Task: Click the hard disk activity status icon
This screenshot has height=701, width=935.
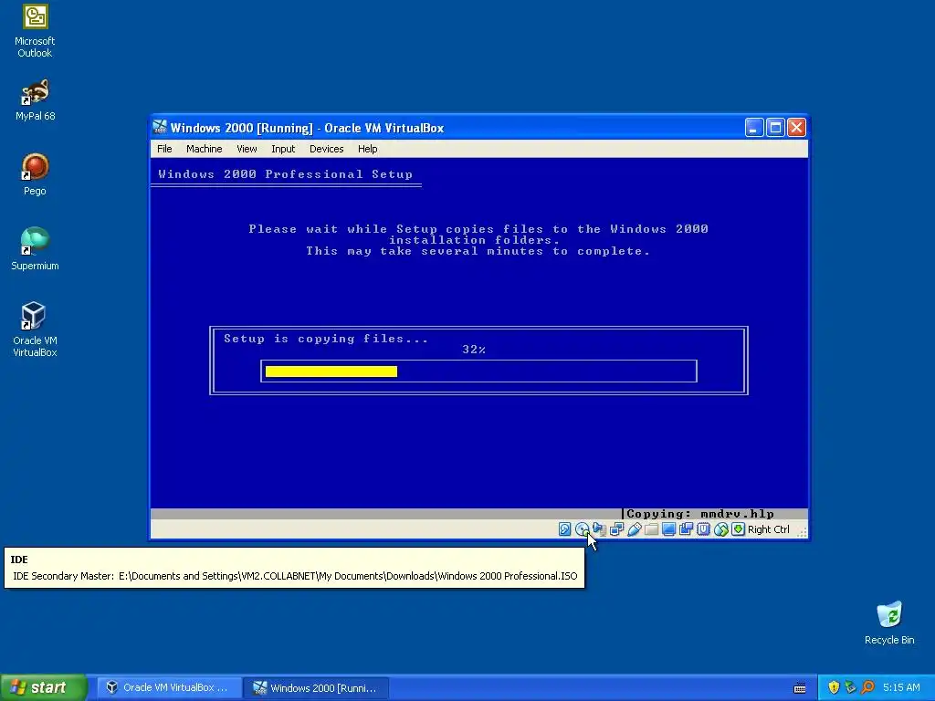Action: [x=564, y=529]
